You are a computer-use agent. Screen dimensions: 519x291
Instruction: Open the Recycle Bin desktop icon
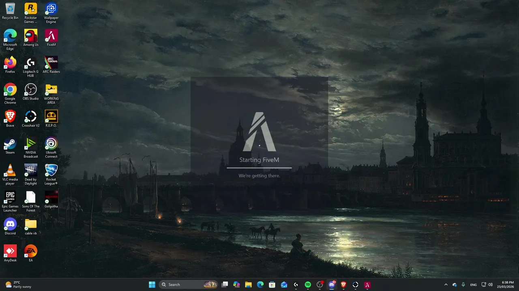(x=10, y=11)
